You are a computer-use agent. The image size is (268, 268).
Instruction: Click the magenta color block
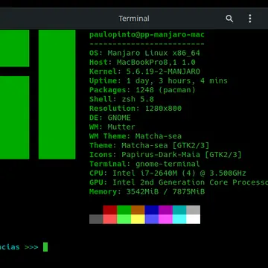coord(165,219)
